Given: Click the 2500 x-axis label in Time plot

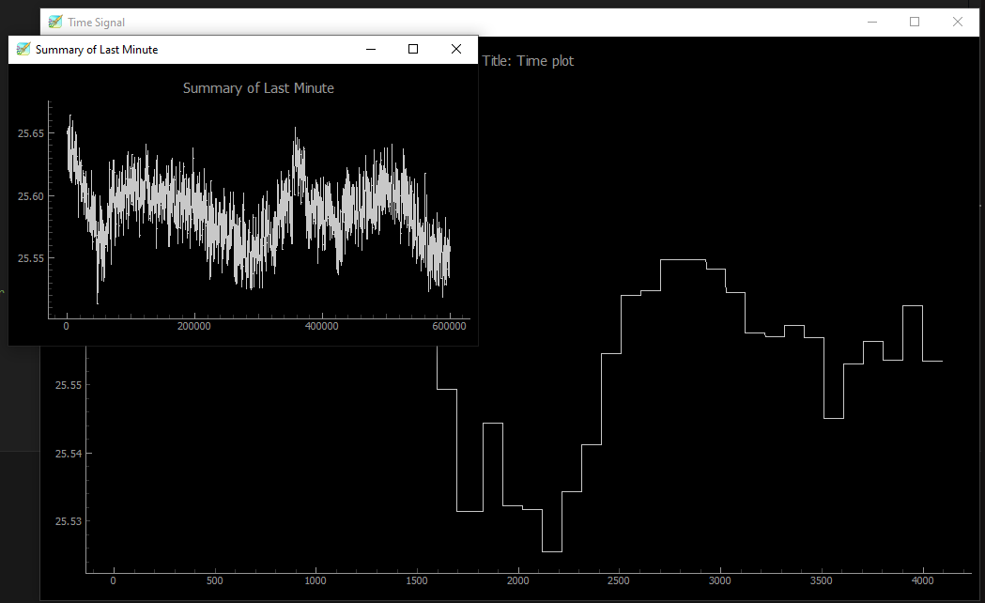Looking at the screenshot, I should tap(618, 580).
